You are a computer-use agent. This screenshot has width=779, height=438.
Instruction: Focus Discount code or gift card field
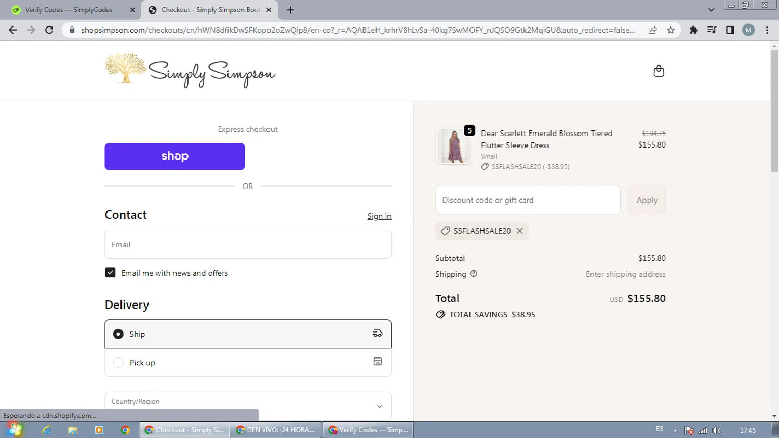tap(528, 200)
